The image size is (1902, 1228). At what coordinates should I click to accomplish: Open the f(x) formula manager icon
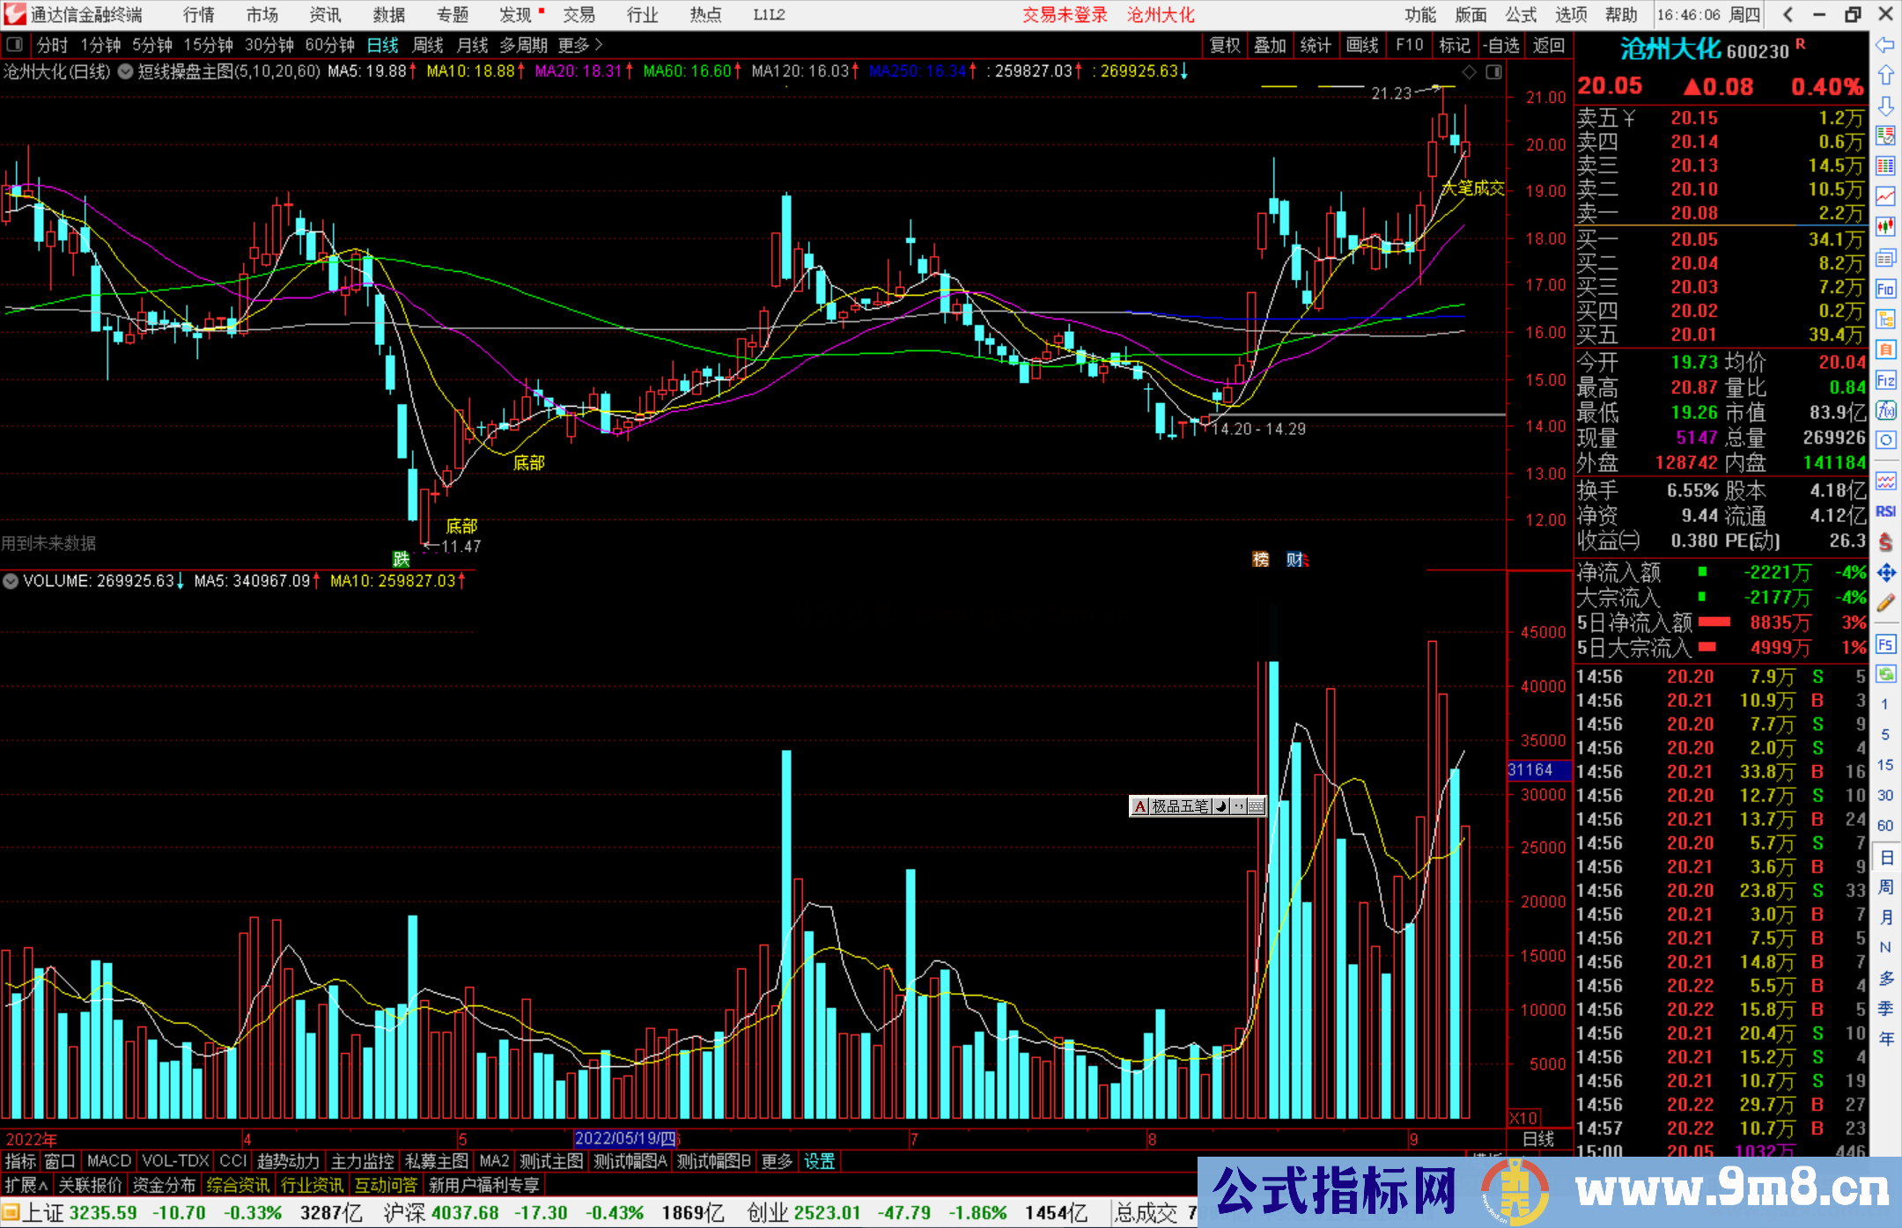point(1885,410)
